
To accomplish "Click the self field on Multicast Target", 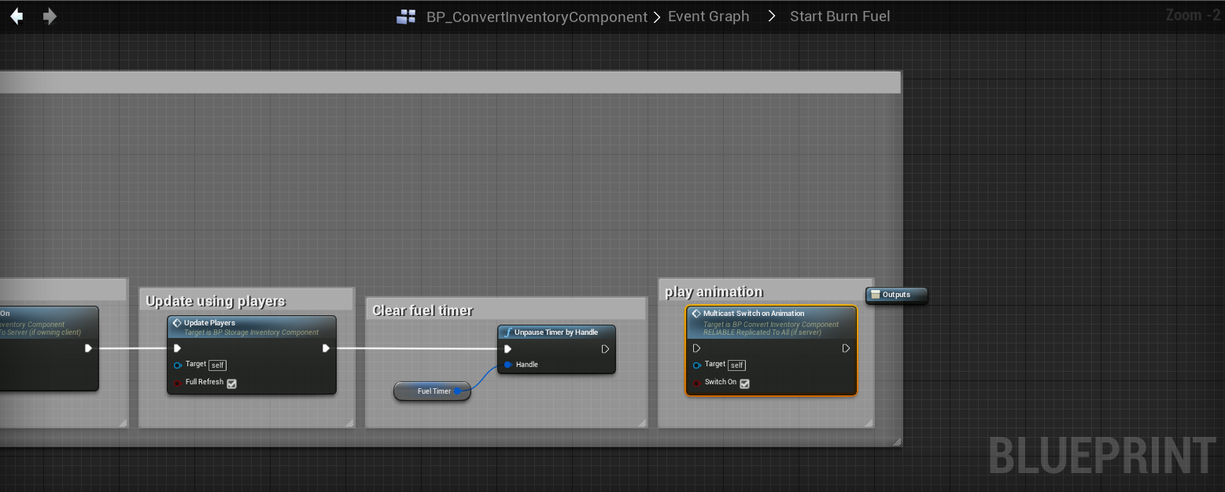I will tap(736, 365).
